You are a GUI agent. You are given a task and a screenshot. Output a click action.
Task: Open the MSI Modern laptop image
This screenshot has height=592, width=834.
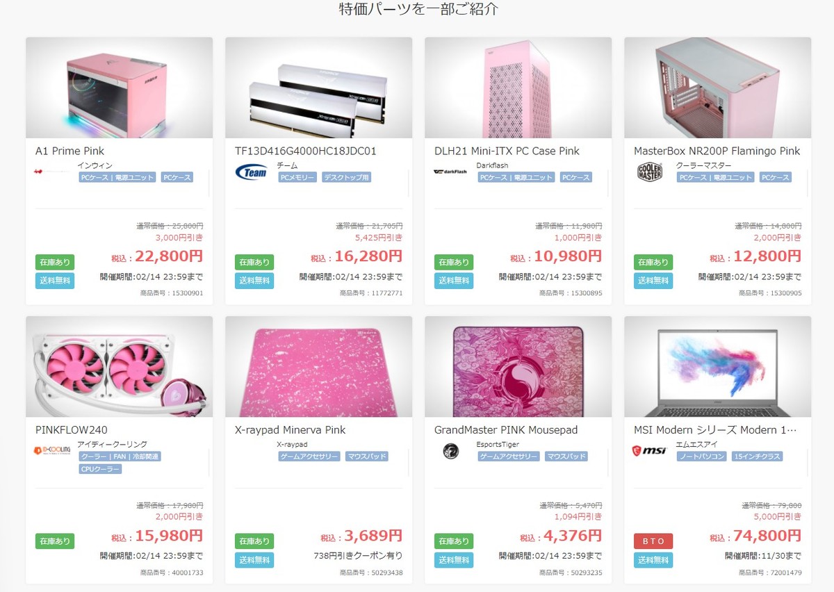[x=718, y=367]
